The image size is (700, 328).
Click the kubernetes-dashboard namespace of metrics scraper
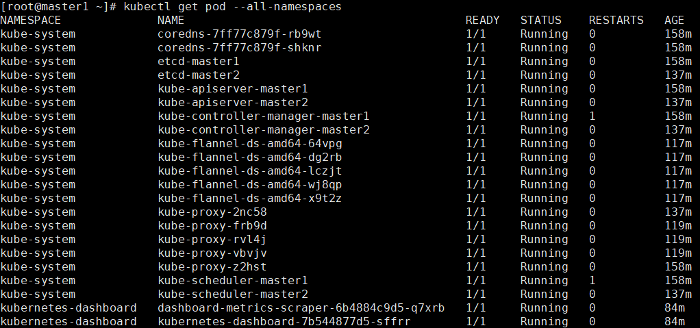68,308
